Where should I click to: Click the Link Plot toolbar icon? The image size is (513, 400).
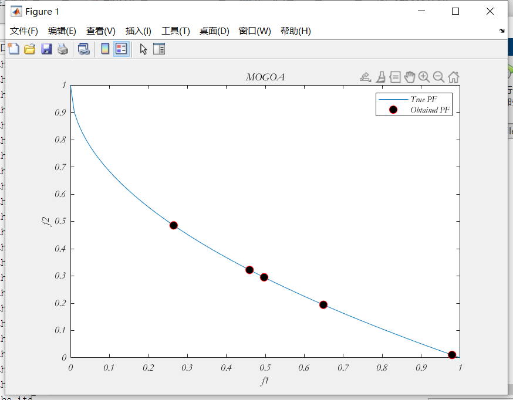pos(84,49)
